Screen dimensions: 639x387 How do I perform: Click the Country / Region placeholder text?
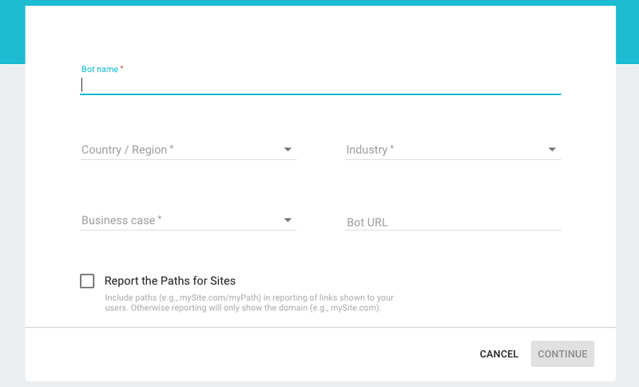pyautogui.click(x=124, y=150)
